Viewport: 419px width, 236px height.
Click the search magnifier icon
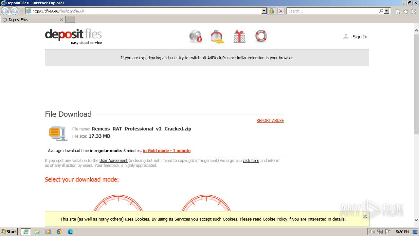coord(381,11)
